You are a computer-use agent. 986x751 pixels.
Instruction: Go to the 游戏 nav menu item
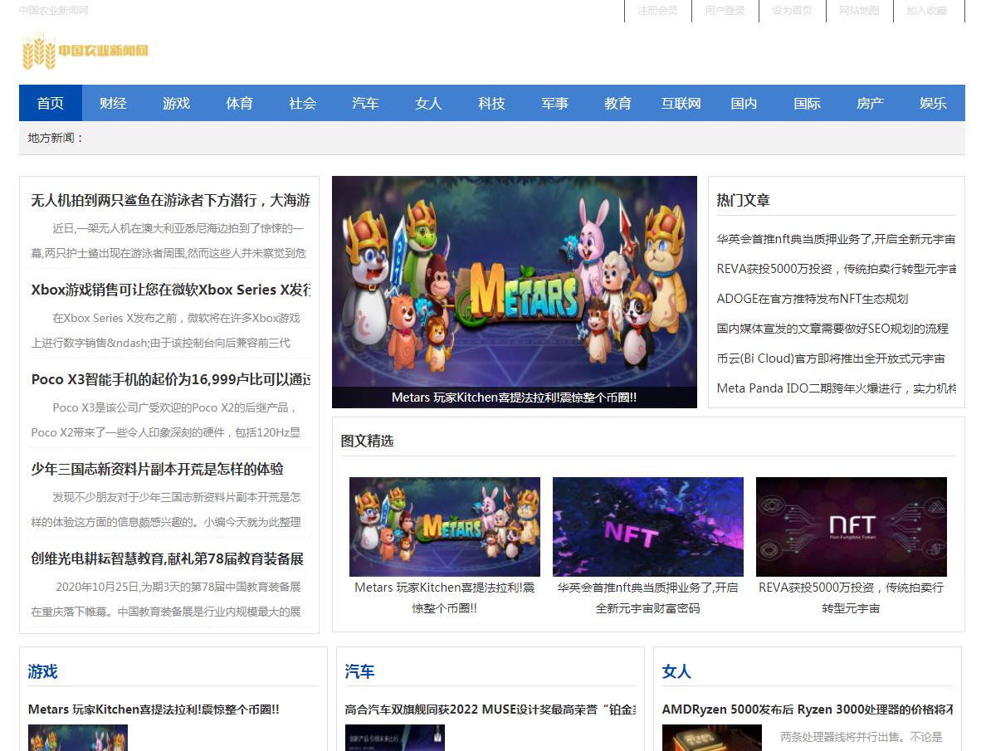(x=176, y=103)
